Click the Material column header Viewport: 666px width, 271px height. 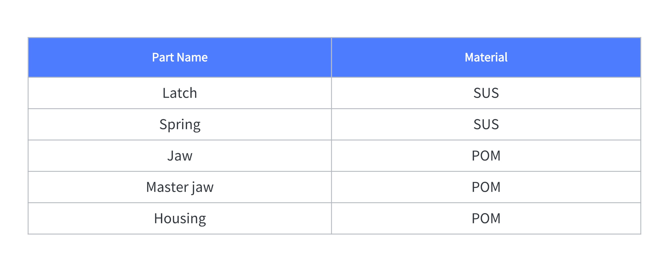point(486,57)
